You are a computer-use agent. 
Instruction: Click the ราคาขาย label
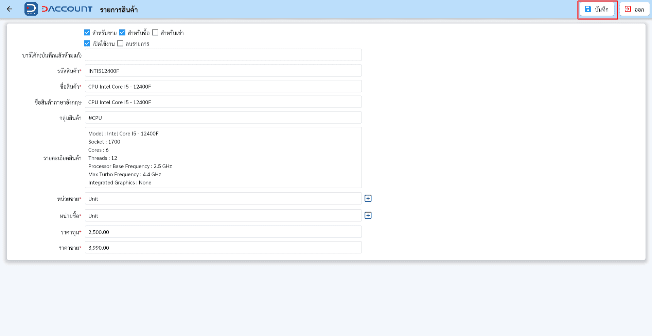point(70,248)
